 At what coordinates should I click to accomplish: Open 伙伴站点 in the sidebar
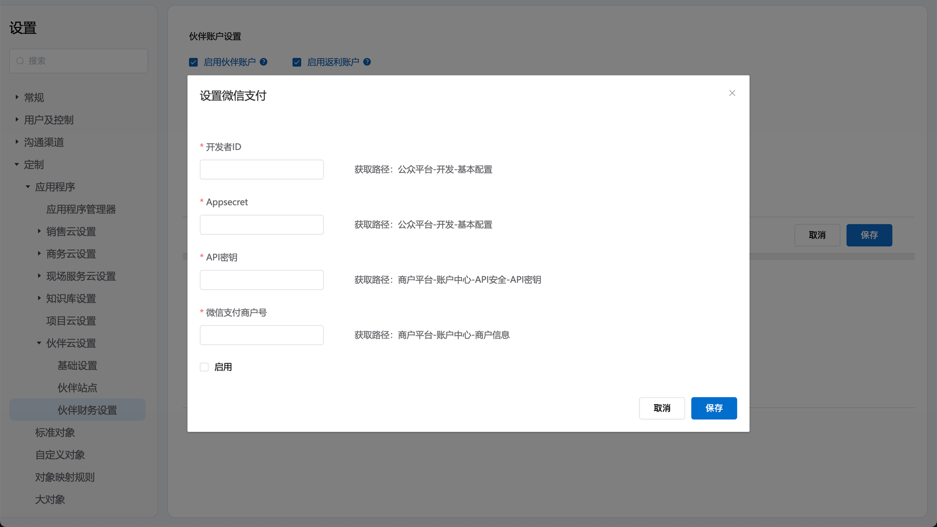click(77, 388)
